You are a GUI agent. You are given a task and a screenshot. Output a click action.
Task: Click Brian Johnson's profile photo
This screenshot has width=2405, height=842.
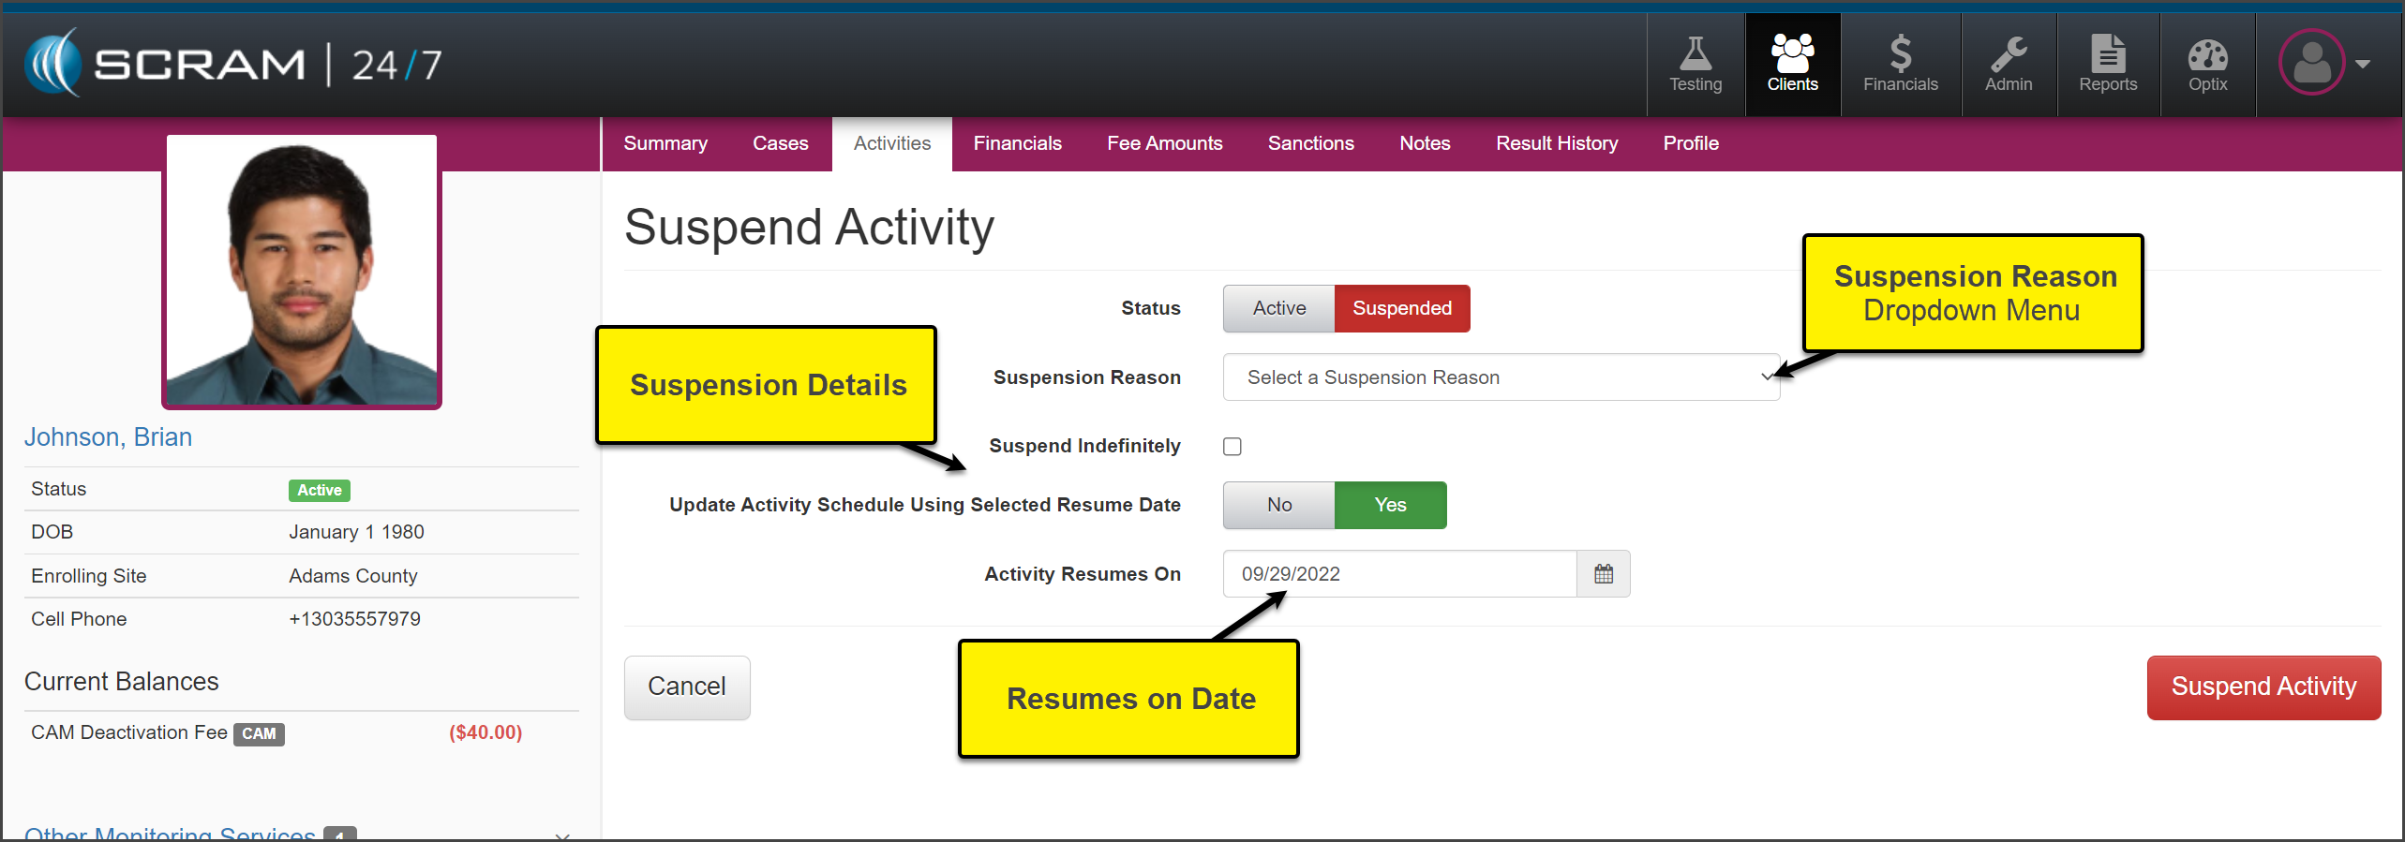point(302,272)
